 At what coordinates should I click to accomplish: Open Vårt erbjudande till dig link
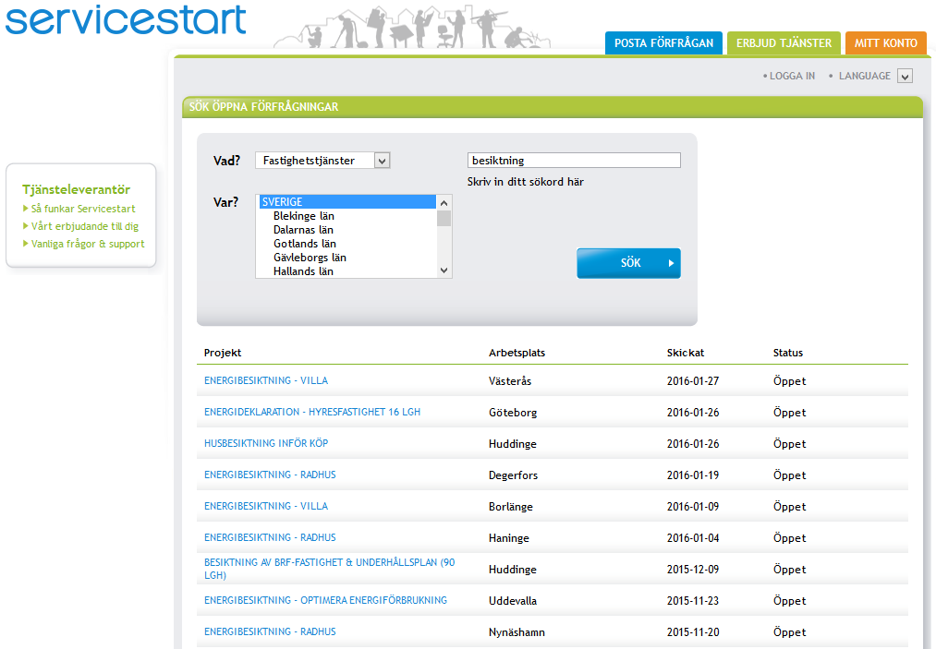(x=85, y=226)
